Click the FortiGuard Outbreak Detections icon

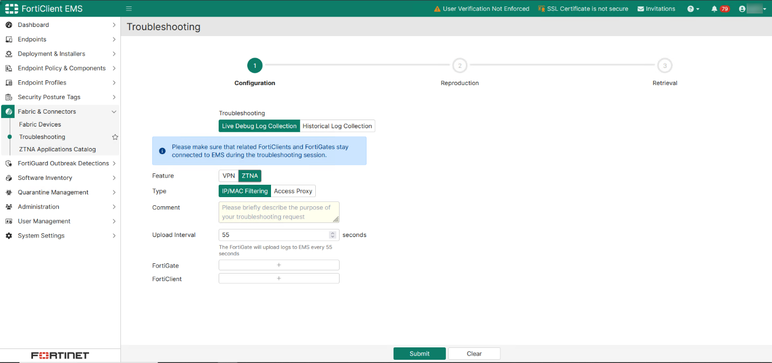(x=9, y=163)
